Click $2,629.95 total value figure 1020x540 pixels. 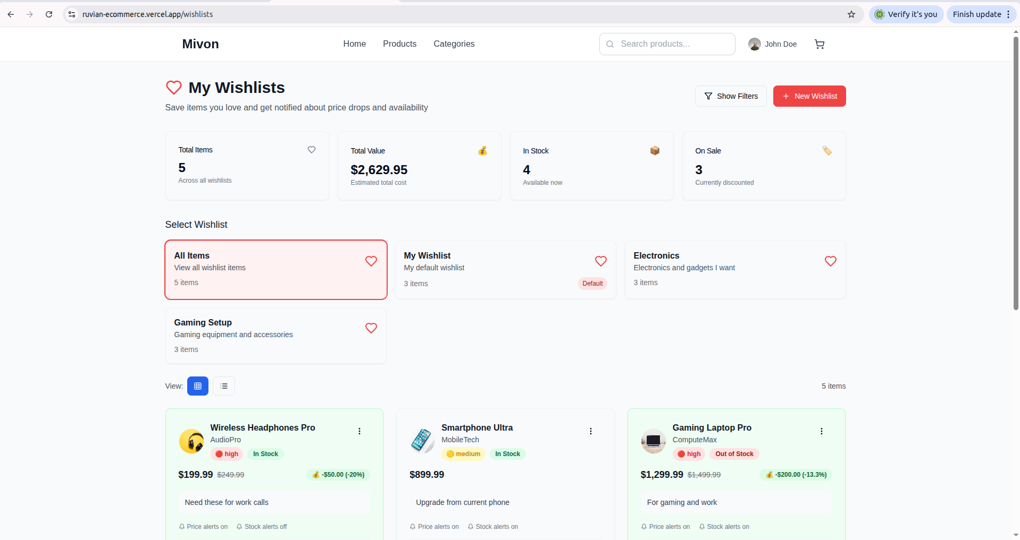[x=379, y=170]
